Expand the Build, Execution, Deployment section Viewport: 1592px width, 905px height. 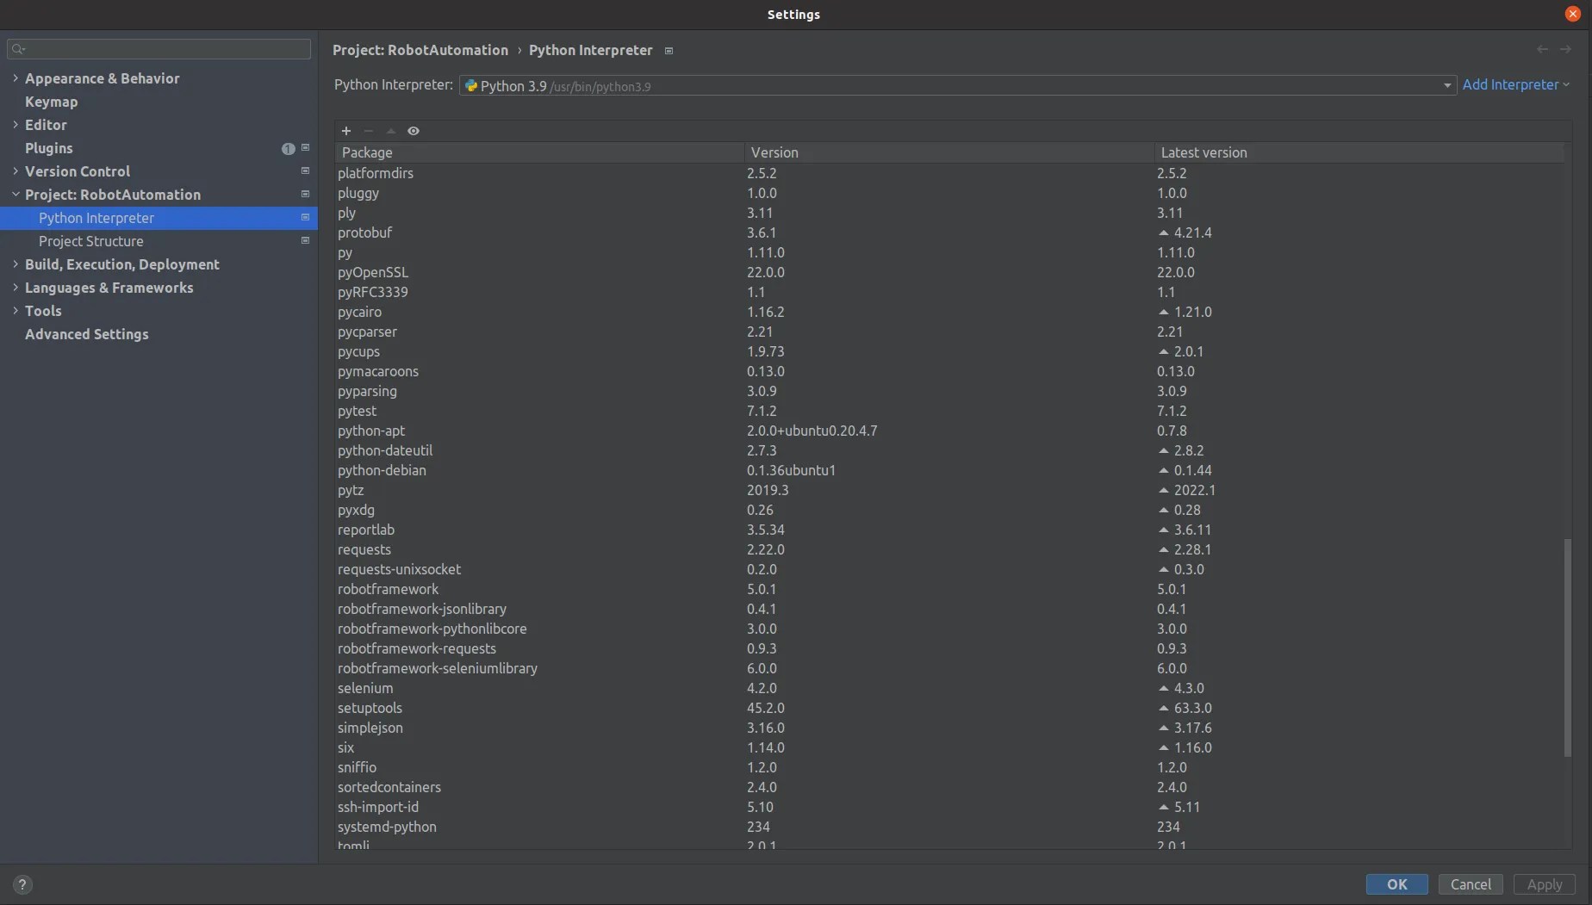coord(16,264)
